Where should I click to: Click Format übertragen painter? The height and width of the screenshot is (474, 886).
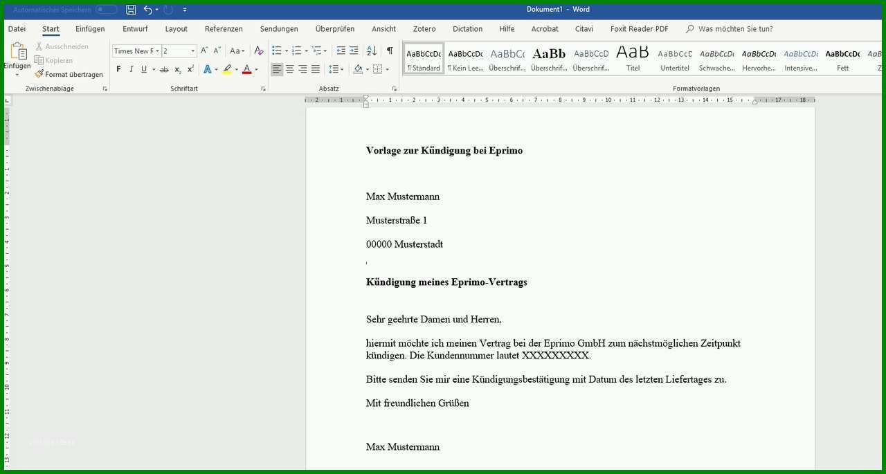(x=69, y=74)
